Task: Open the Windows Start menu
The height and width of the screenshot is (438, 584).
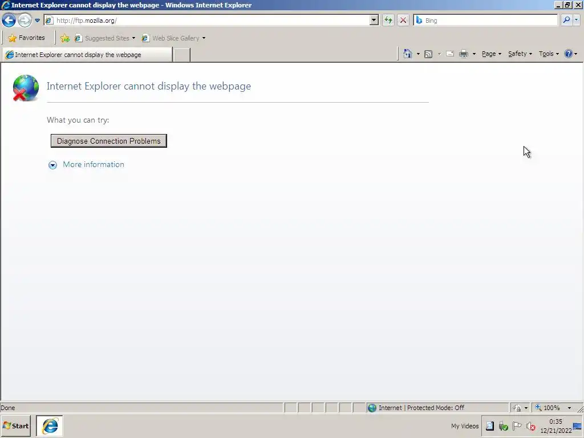Action: pos(15,425)
